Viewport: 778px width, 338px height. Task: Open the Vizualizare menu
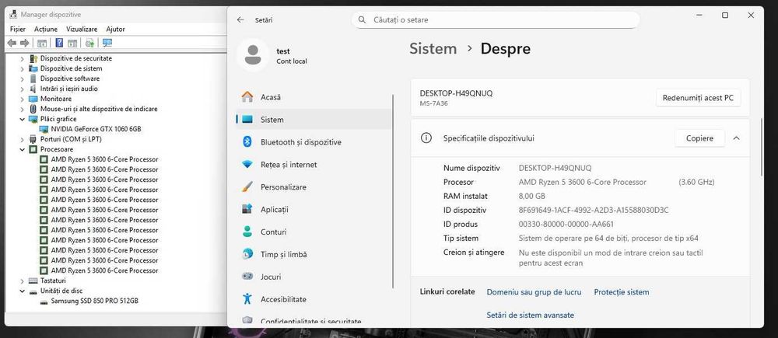[x=82, y=29]
